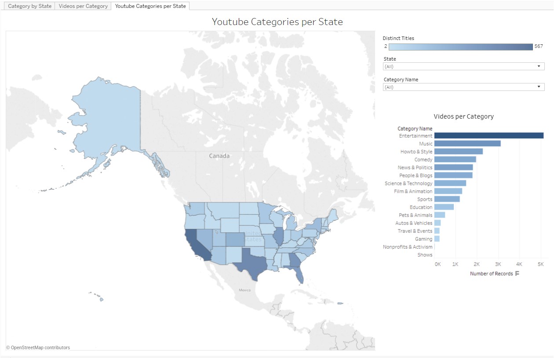Image resolution: width=554 pixels, height=358 pixels.
Task: Select the Music bar in the chart
Action: pos(467,144)
